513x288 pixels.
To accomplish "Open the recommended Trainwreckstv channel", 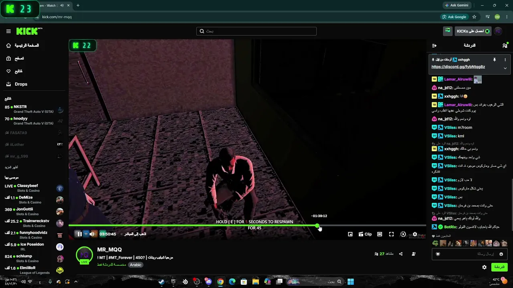I will coord(34,223).
